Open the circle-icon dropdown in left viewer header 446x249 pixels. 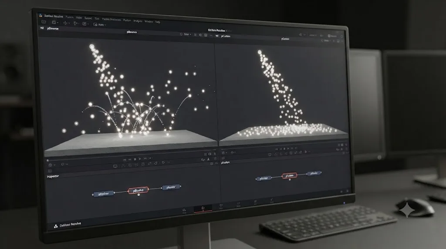pyautogui.click(x=186, y=34)
